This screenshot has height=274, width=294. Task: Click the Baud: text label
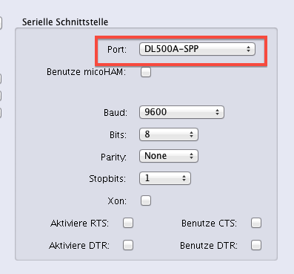pyautogui.click(x=116, y=113)
